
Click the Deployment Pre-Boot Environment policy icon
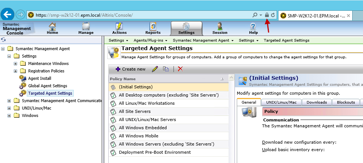pos(113,153)
